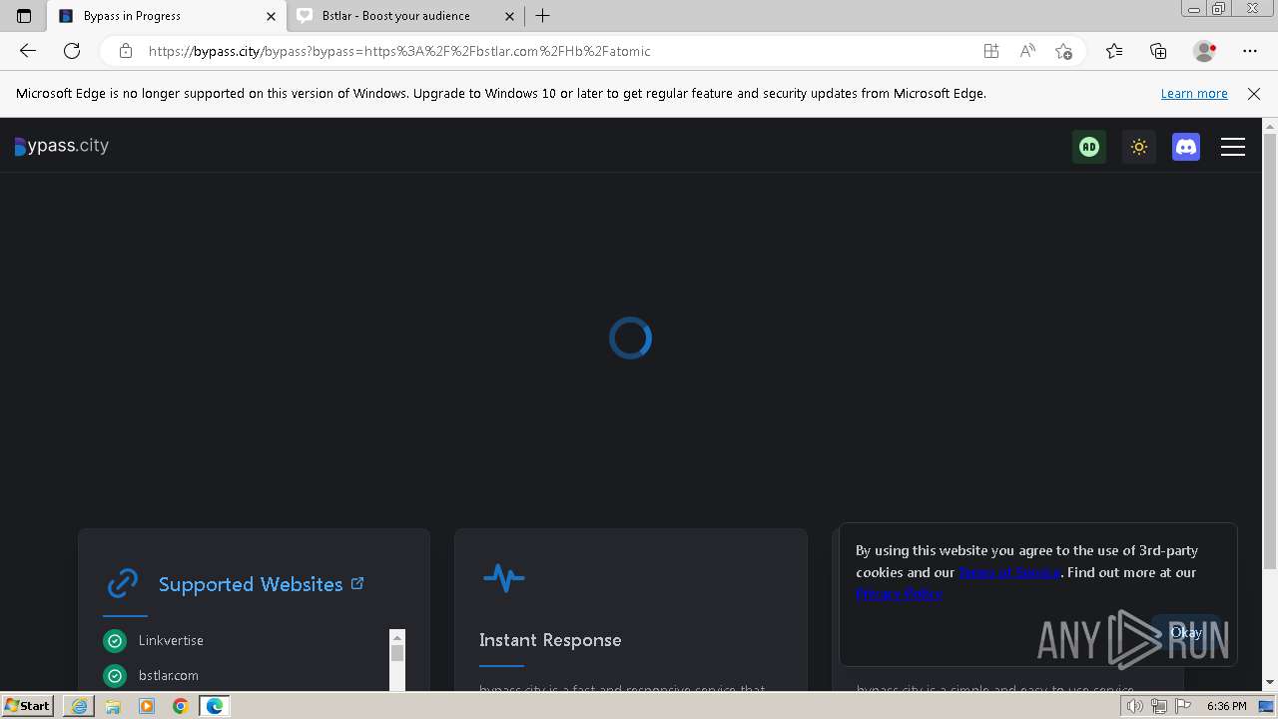Open Edge Settings and more menu
Viewport: 1278px width, 719px height.
[x=1250, y=51]
